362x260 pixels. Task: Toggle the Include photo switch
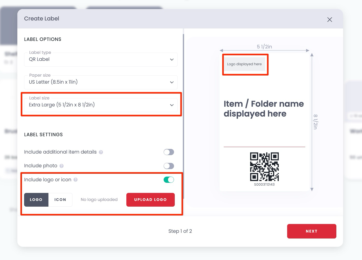(x=169, y=166)
